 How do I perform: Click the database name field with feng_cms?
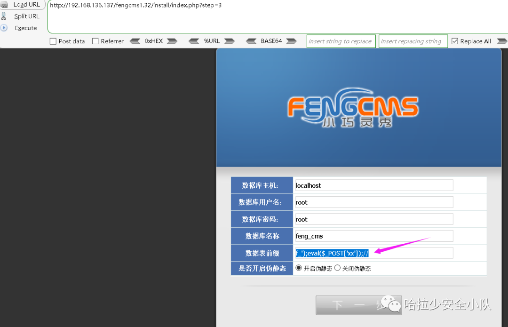374,236
